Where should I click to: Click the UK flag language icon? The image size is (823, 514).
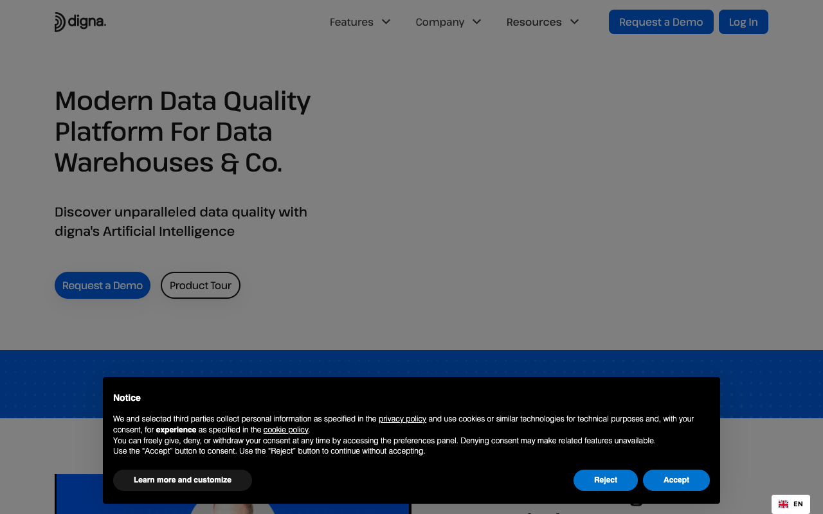point(783,504)
